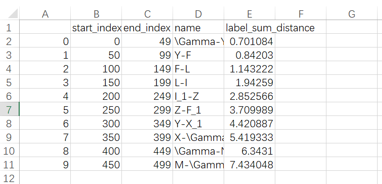Select column A header
Viewport: 382px width, 184px height.
[45, 13]
